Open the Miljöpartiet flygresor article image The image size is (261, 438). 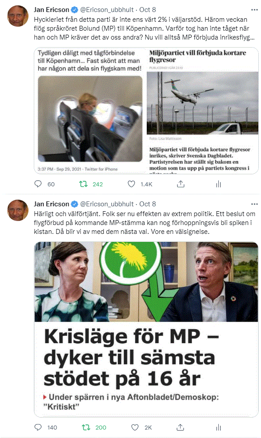coord(202,111)
